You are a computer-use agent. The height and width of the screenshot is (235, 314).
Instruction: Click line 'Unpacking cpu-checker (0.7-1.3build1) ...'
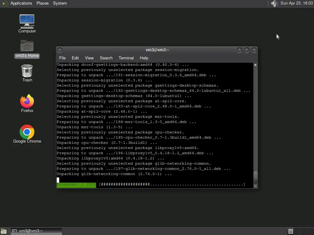[107, 143]
